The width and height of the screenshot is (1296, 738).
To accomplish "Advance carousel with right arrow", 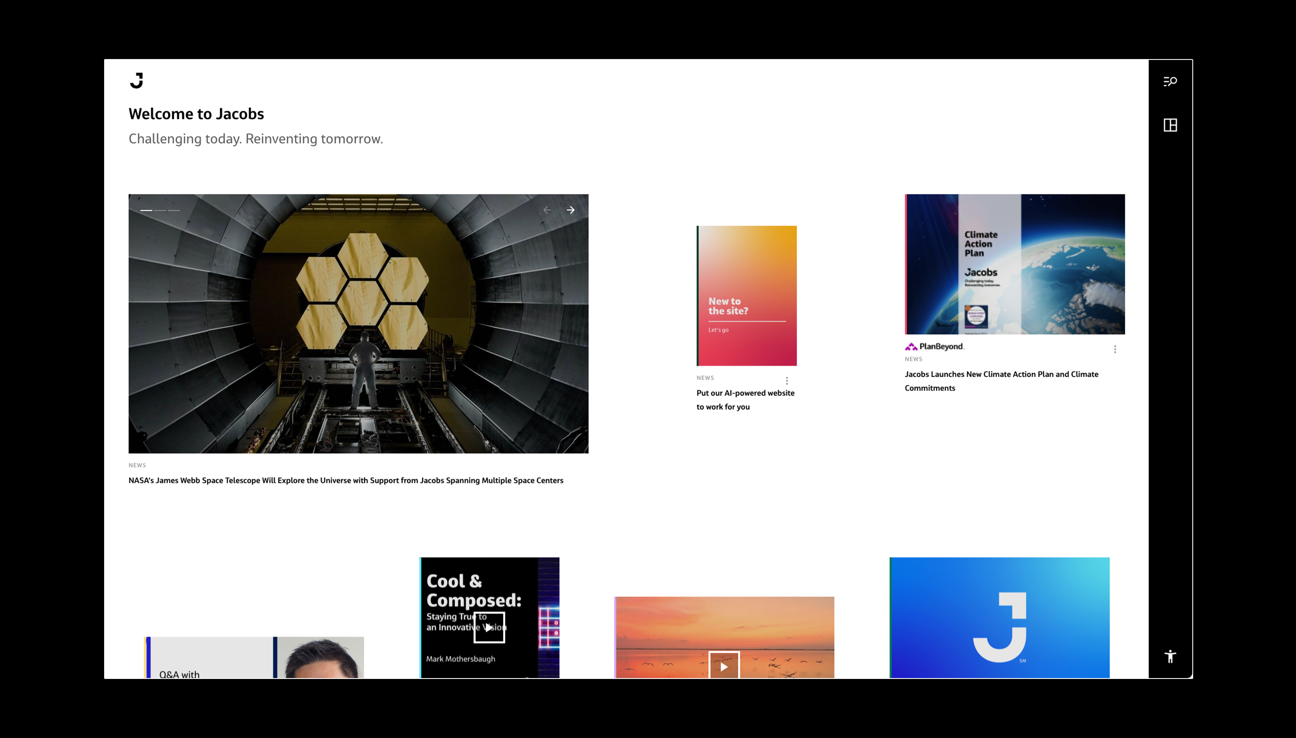I will (571, 210).
